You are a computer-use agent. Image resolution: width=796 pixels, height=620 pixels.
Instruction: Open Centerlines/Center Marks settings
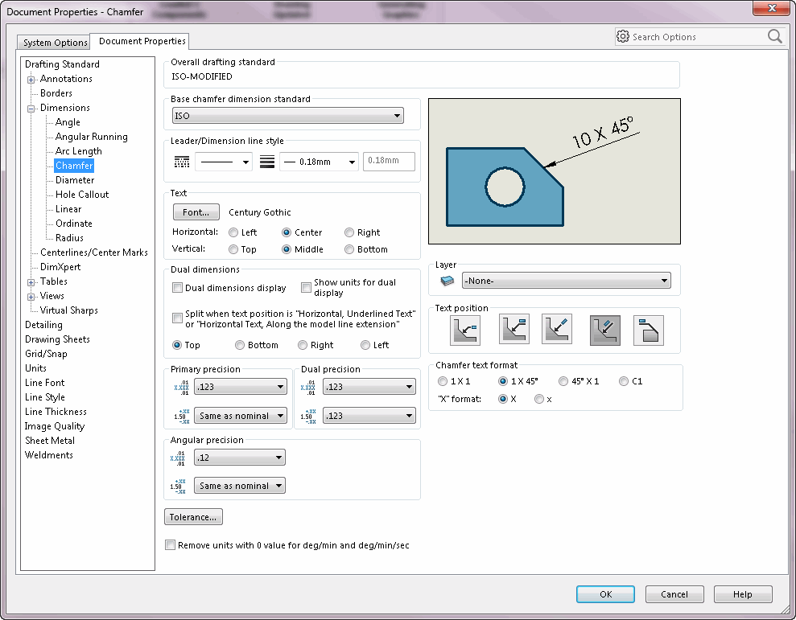pyautogui.click(x=94, y=253)
